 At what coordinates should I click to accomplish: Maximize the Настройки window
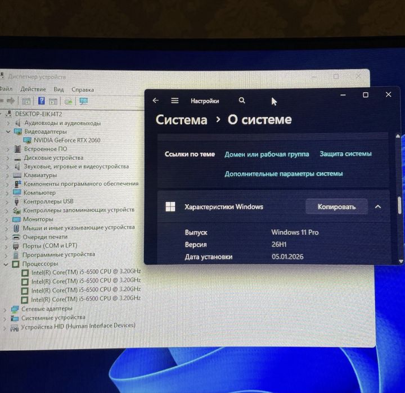[x=366, y=95]
